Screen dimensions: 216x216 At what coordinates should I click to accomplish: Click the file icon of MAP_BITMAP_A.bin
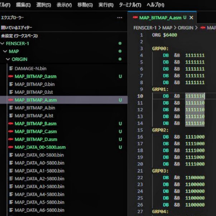[x=11, y=108]
